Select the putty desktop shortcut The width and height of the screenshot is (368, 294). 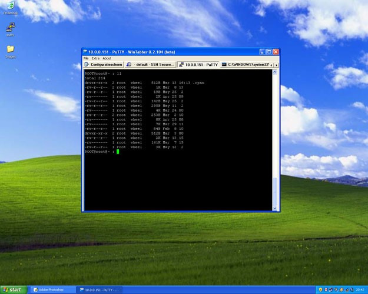11,29
